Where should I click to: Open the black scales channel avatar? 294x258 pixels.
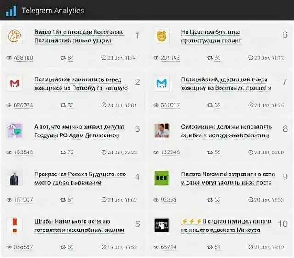162,225
